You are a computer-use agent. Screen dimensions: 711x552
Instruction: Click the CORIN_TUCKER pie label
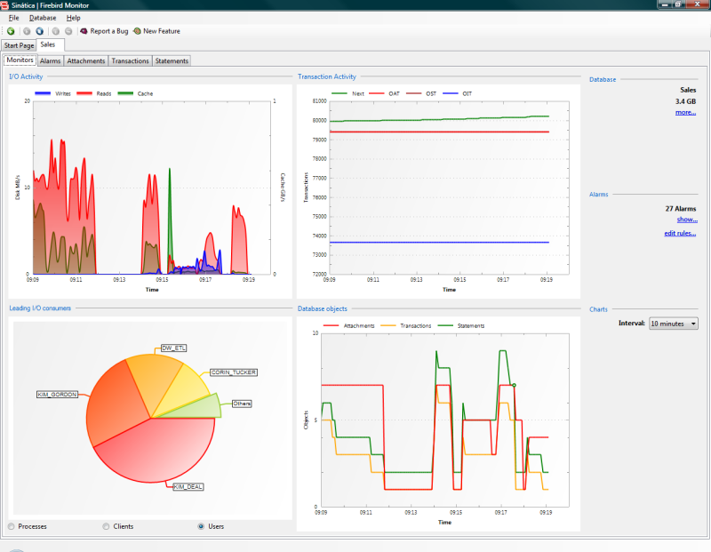(x=234, y=372)
